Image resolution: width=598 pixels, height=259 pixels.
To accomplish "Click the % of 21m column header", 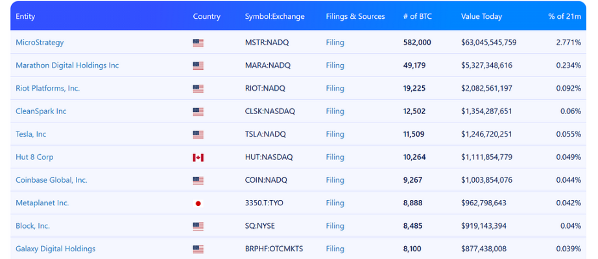I will pos(565,16).
